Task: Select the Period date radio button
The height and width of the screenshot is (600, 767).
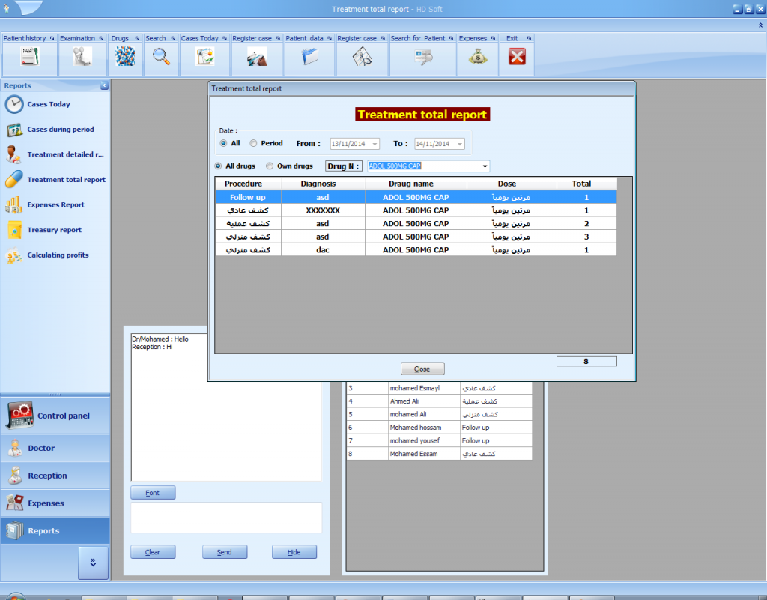Action: coord(253,143)
